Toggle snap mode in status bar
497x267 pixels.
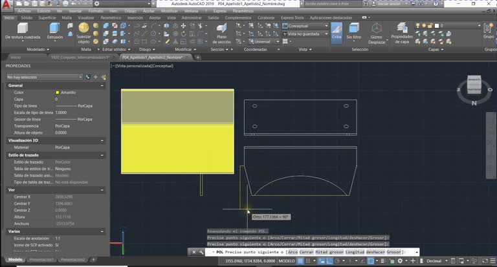(x=308, y=261)
